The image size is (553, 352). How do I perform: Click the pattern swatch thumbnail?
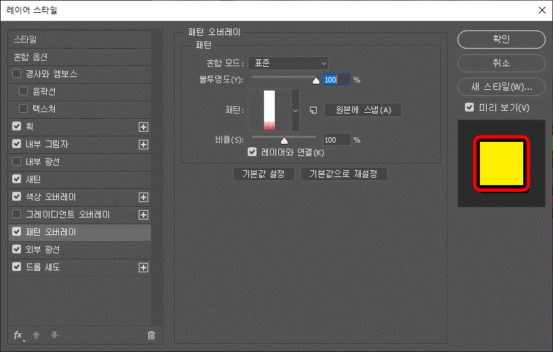(269, 111)
